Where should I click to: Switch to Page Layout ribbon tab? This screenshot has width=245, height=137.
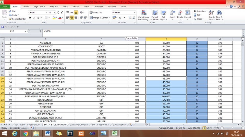[39, 7]
